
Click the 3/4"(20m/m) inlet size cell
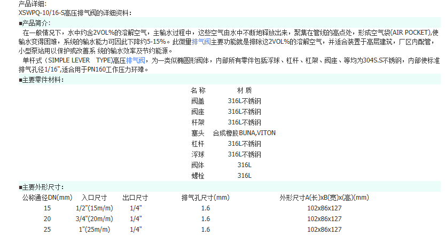[x=93, y=219]
